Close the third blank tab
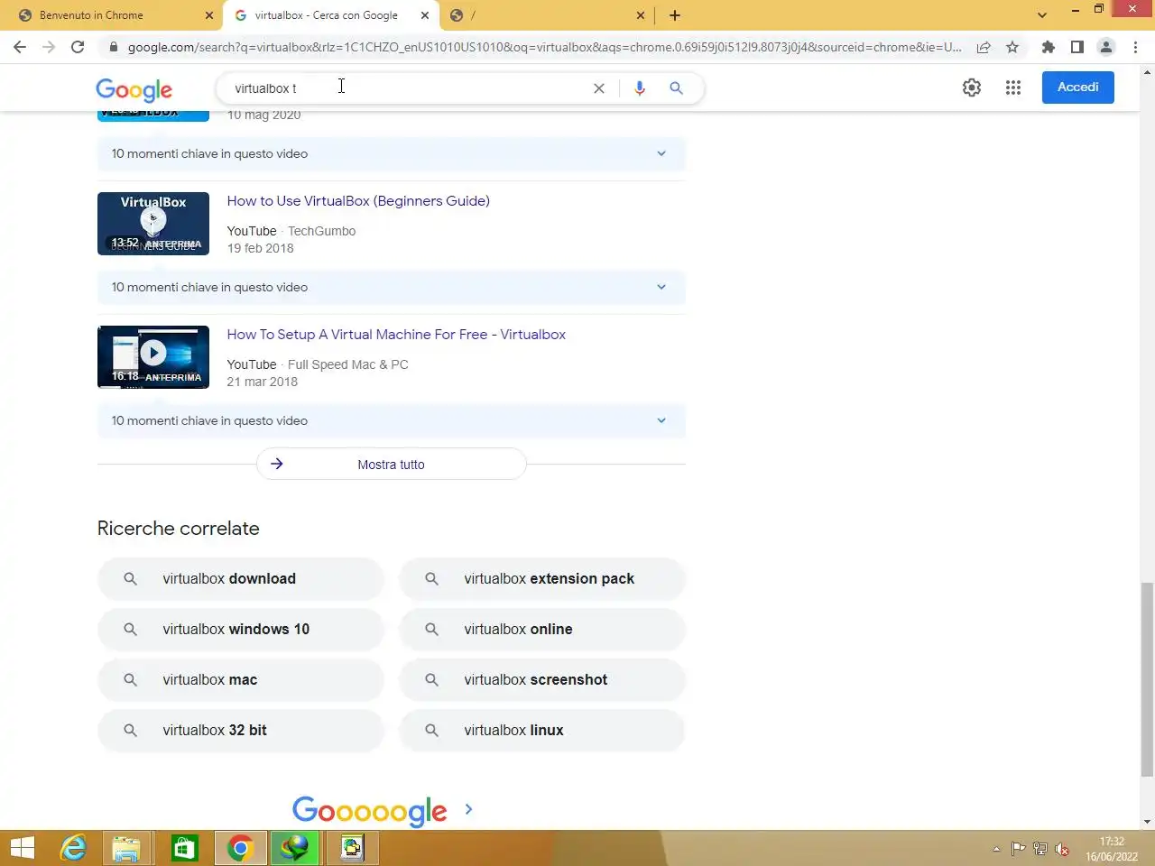Viewport: 1155px width, 866px height. pos(641,15)
